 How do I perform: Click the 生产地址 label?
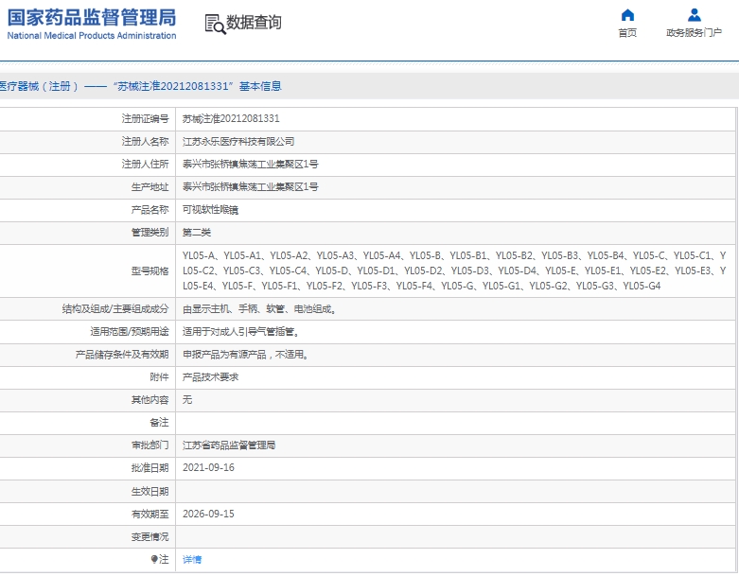[x=150, y=187]
